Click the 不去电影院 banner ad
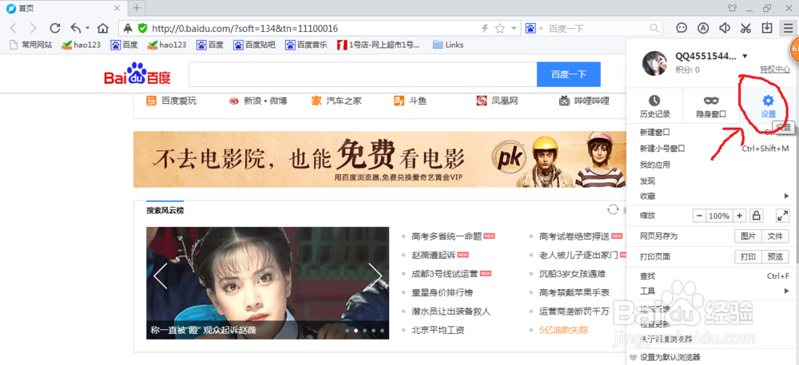 (x=380, y=159)
